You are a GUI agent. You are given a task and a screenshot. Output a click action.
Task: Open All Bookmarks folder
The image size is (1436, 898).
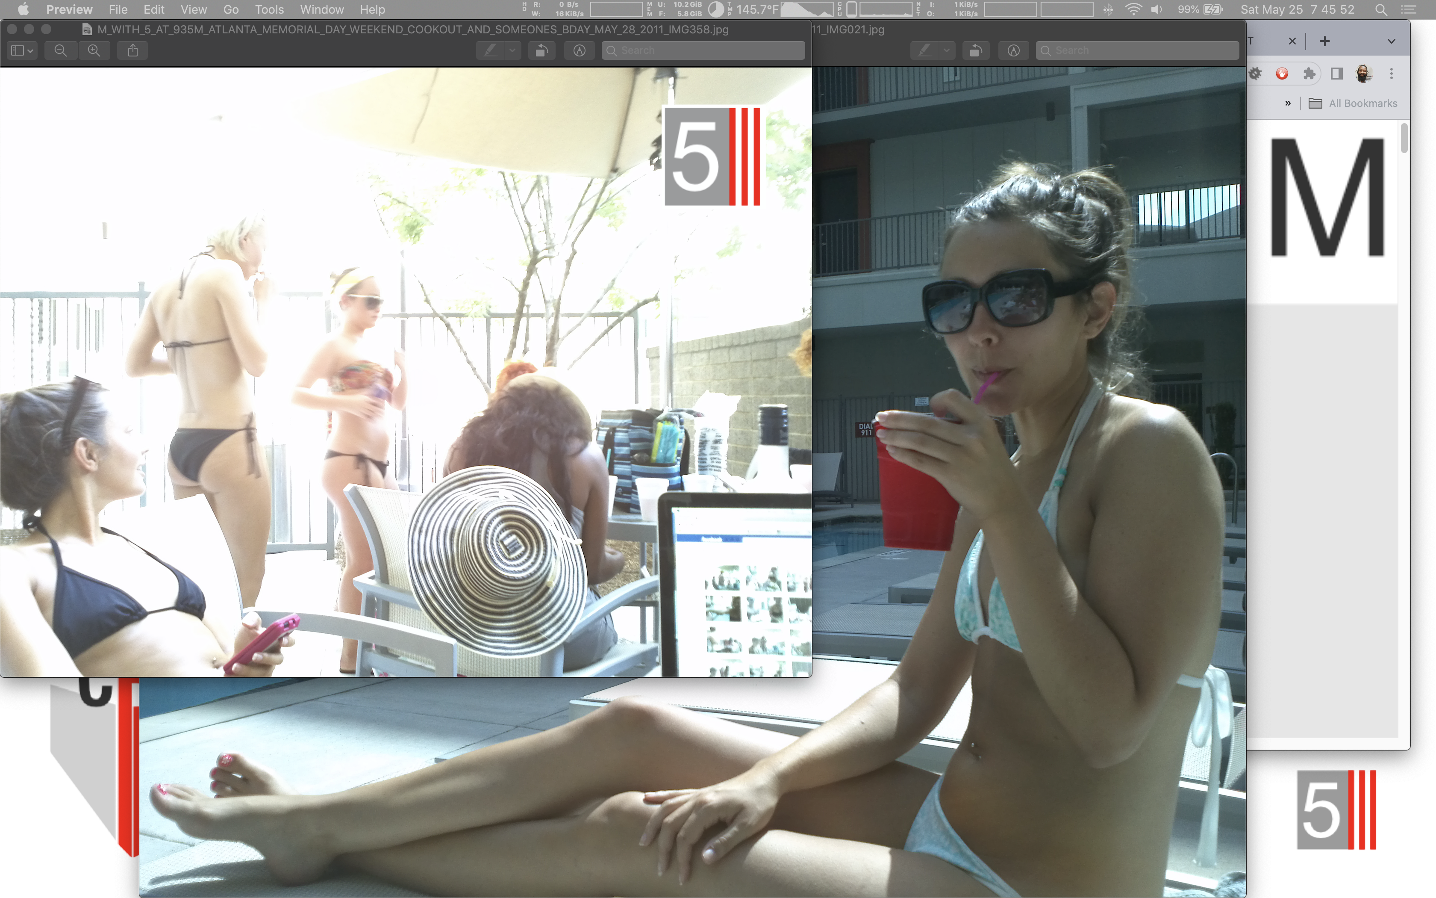[x=1353, y=103]
